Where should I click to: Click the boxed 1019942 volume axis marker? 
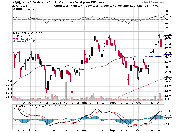point(170,99)
